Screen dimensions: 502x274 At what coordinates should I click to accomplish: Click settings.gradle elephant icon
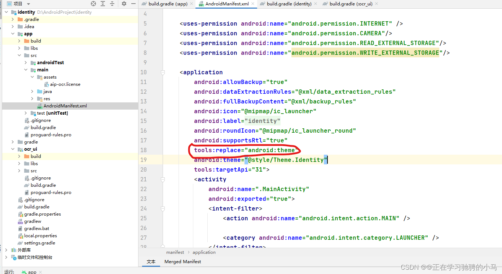pyautogui.click(x=21, y=243)
